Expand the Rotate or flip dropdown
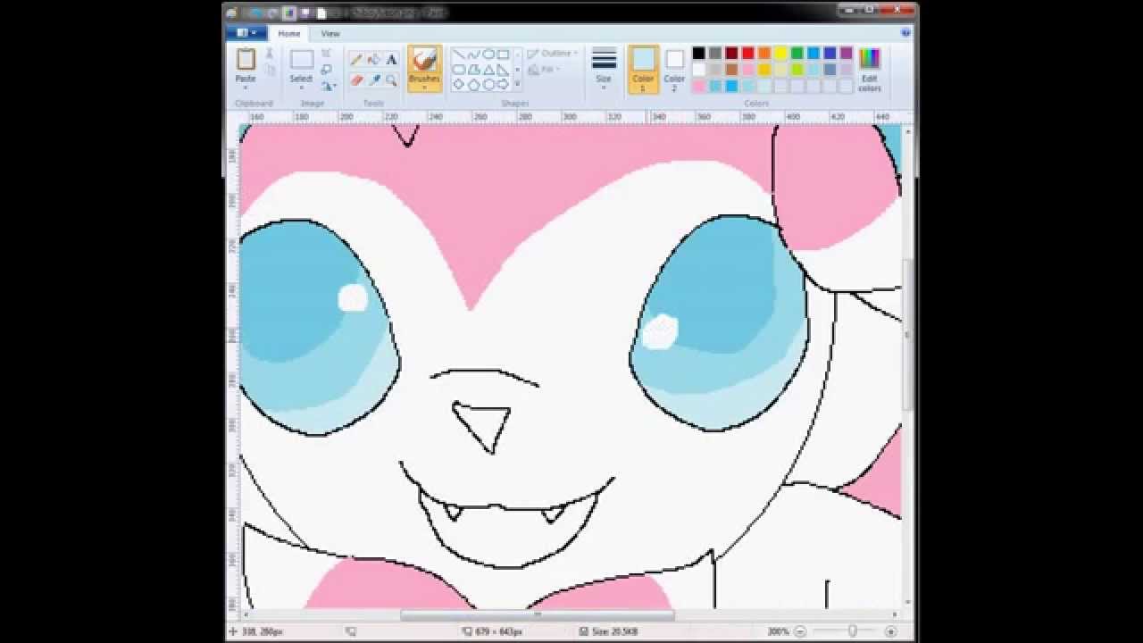This screenshot has height=643, width=1143. click(x=328, y=87)
